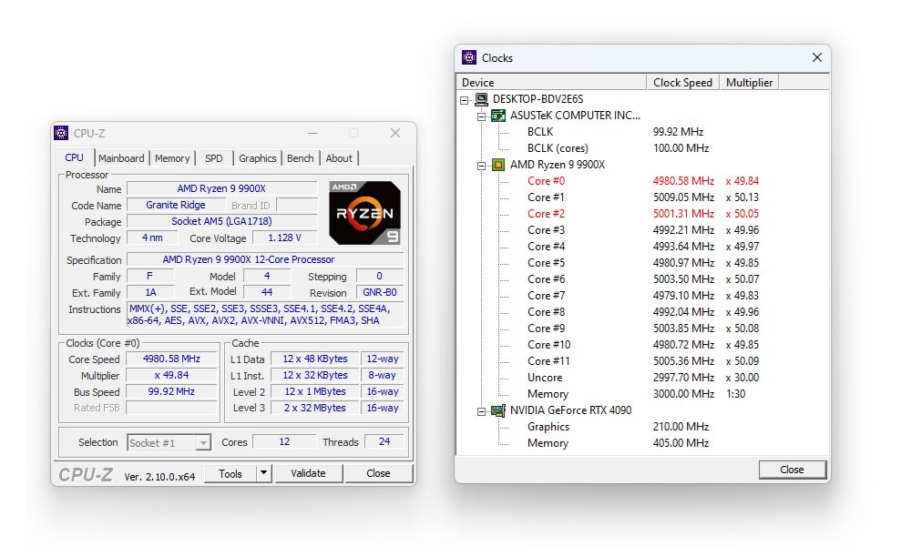This screenshot has width=911, height=546.
Task: Close the Clocks window with X
Action: [x=817, y=57]
